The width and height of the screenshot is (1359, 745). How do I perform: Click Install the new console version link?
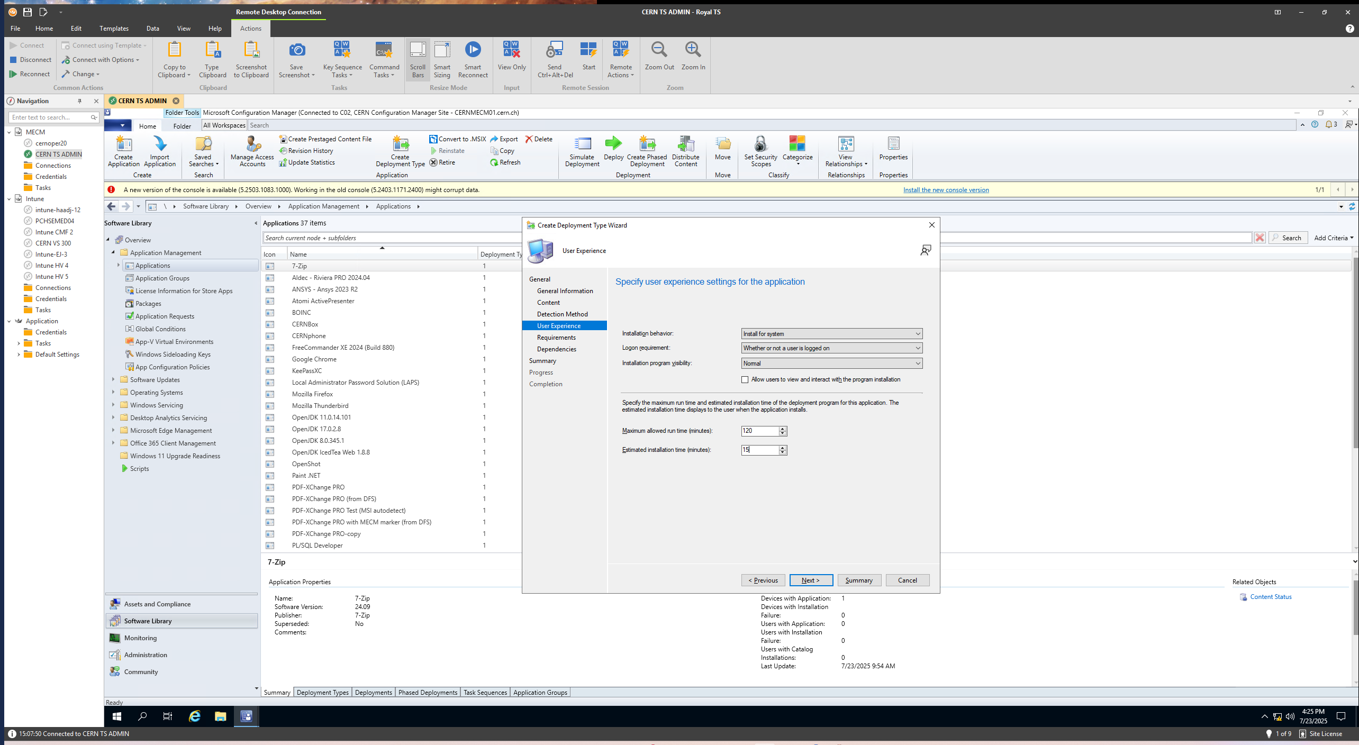click(x=946, y=190)
